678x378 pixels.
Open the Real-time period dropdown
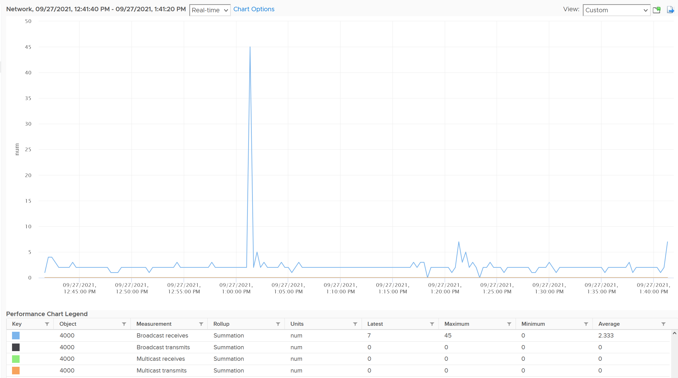pyautogui.click(x=210, y=10)
